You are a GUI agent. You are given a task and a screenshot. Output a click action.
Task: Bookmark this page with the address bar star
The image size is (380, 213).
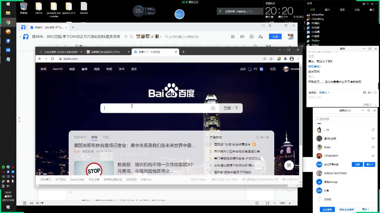pyautogui.click(x=271, y=59)
